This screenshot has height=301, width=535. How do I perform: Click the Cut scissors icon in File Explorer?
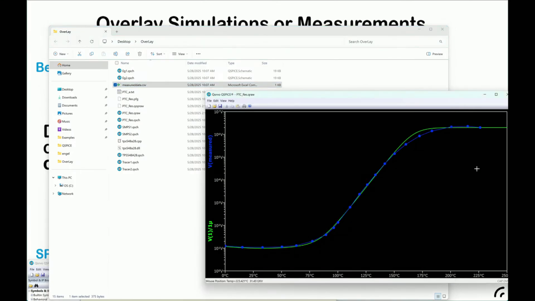click(x=79, y=54)
